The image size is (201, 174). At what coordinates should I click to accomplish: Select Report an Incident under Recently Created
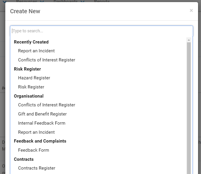coord(36,51)
